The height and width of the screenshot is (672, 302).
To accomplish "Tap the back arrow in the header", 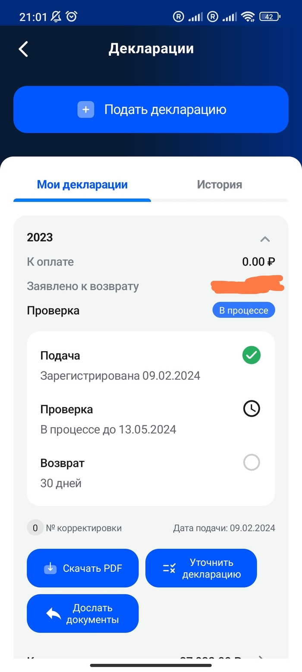I will [23, 49].
